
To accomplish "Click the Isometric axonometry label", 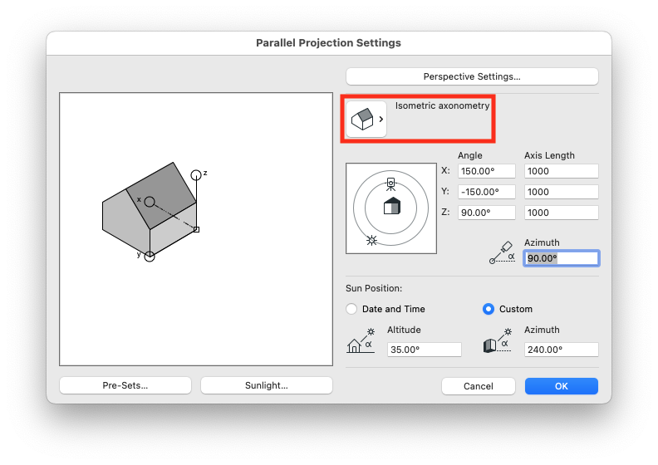I will [442, 105].
